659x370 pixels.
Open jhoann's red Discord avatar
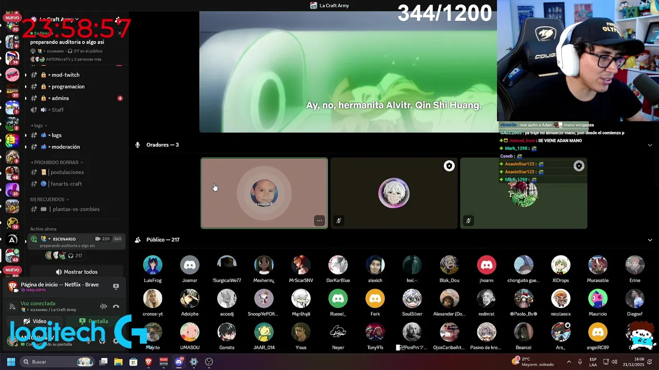point(486,265)
